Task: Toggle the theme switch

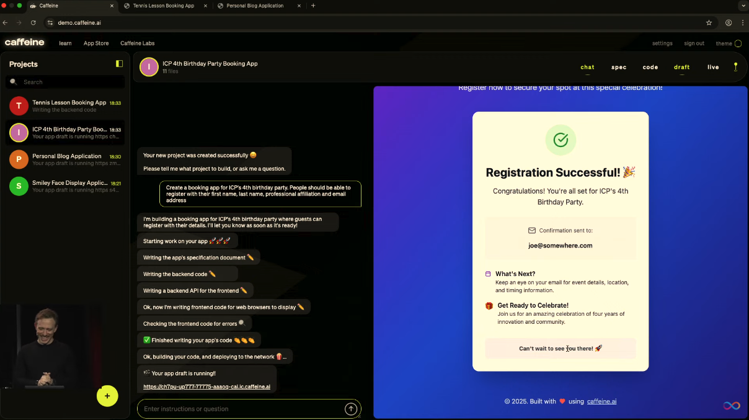Action: click(738, 43)
